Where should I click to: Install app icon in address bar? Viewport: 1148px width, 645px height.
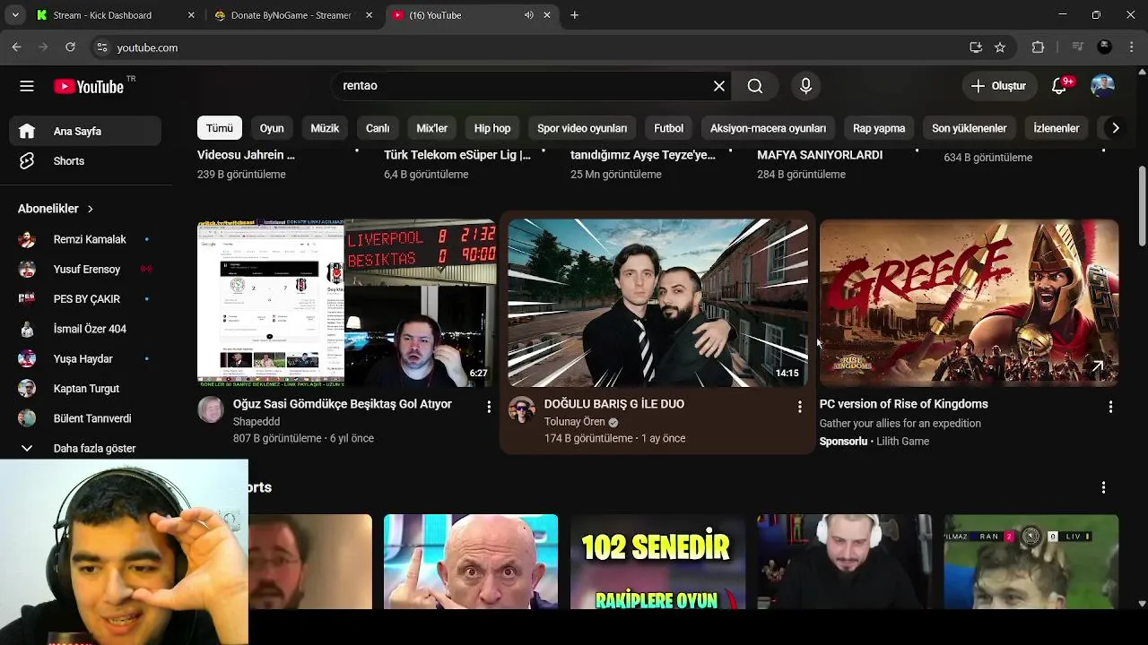point(976,47)
